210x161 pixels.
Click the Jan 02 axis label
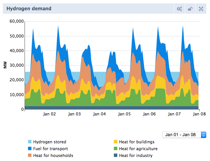point(49,114)
